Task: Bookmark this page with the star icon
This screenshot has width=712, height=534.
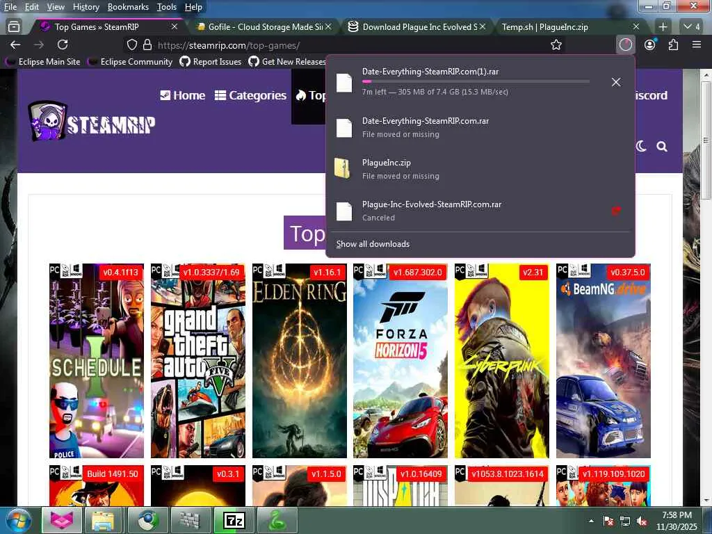Action: (556, 44)
